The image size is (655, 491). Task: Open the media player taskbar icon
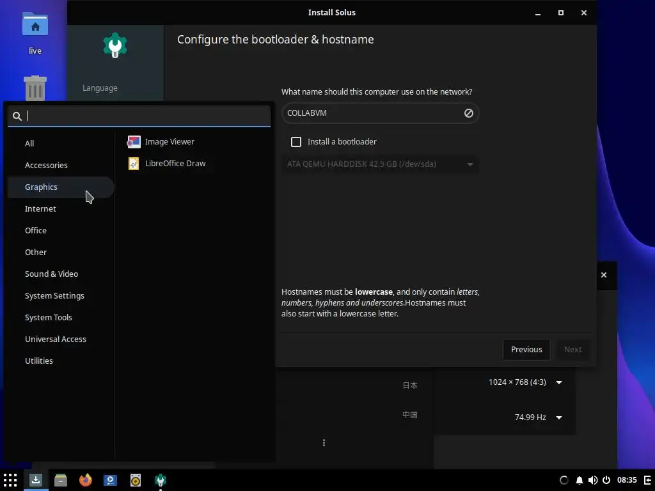click(110, 479)
